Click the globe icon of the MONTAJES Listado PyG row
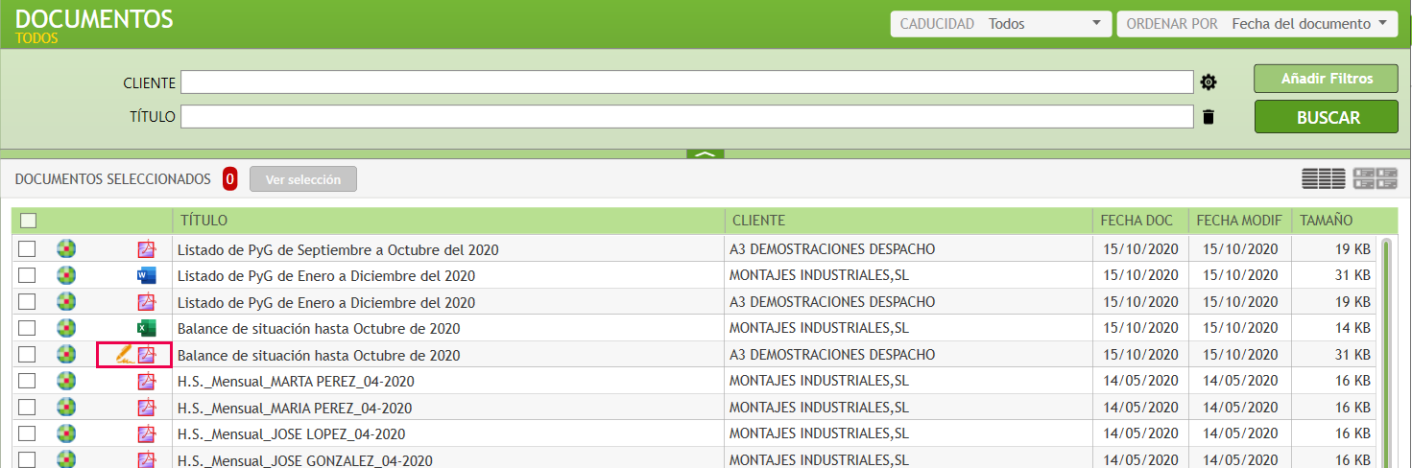Viewport: 1412px width, 468px height. pos(66,276)
